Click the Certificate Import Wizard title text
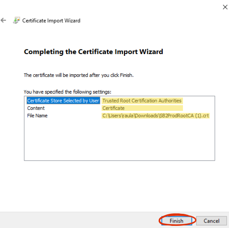Viewport: 229px width, 228px height. [x=51, y=21]
